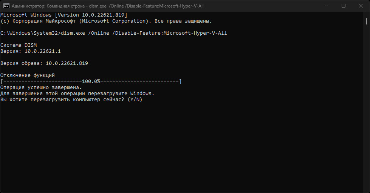Screen dimensions: 370x193
Task: Click the 'Версия образа' line
Action: point(44,63)
